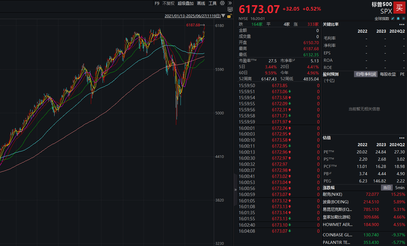Select the PE tab in 盈利预测
407x246 pixels.
tap(402, 74)
